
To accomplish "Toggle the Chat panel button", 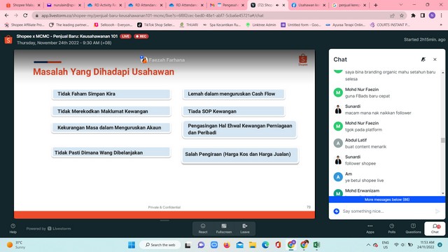I will pyautogui.click(x=435, y=229).
